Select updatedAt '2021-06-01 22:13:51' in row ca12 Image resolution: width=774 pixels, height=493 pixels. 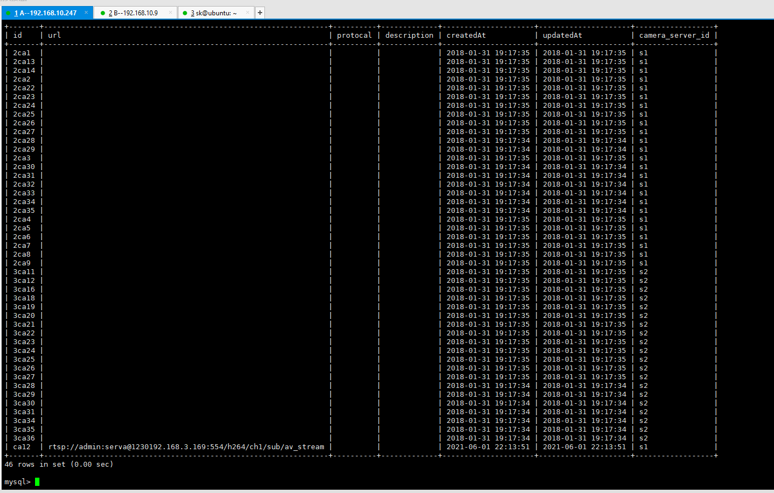[x=584, y=446]
